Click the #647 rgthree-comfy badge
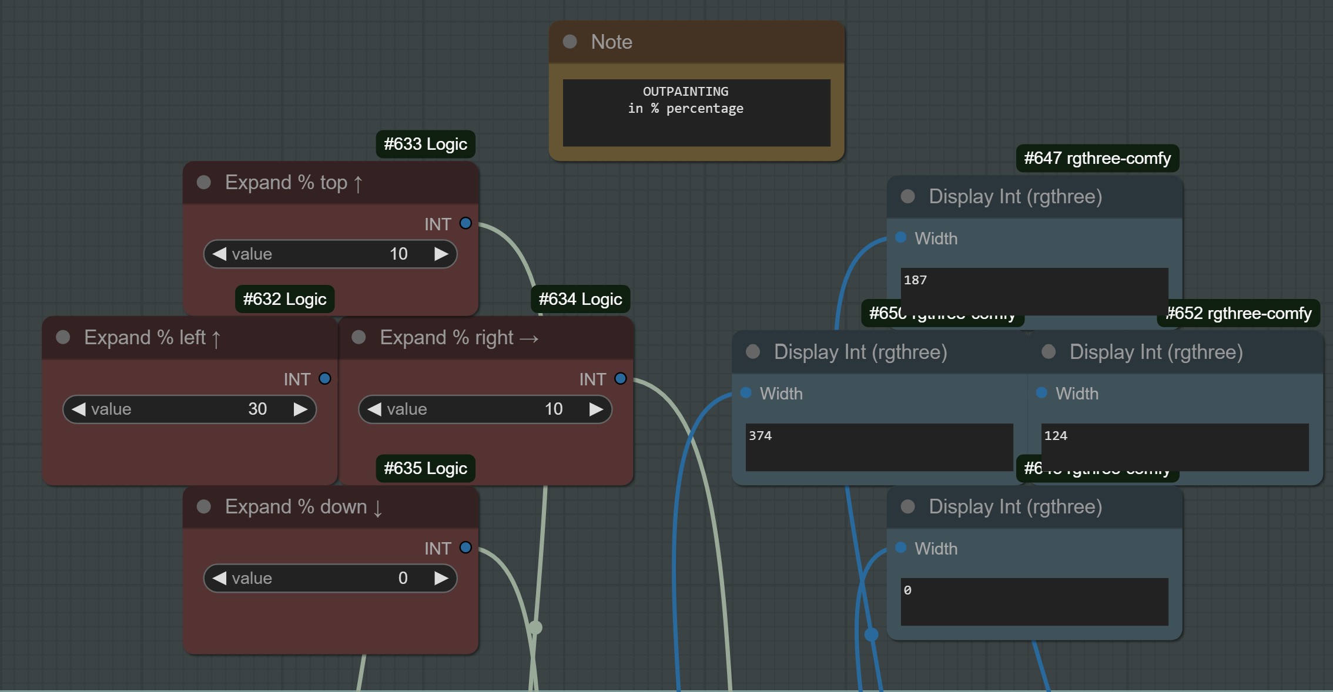 tap(1097, 158)
